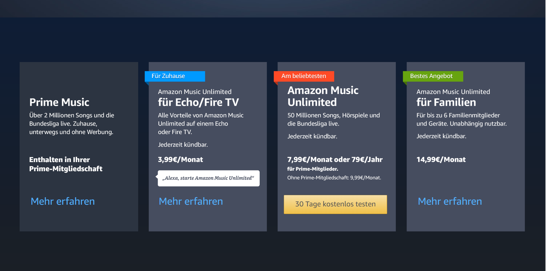The width and height of the screenshot is (546, 271).
Task: Open Mehr erfahren for Familien plan
Action: point(450,201)
